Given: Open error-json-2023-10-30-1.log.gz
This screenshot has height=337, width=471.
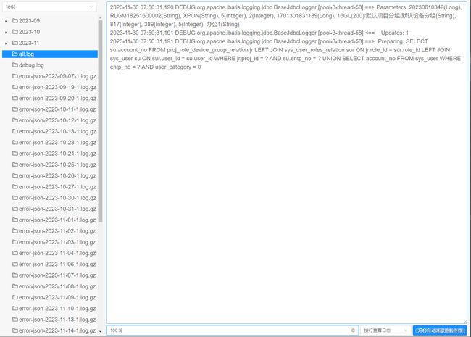Looking at the screenshot, I should pyautogui.click(x=57, y=198).
